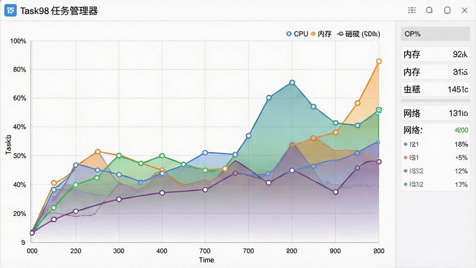Click the gray-blue dot beside 12%

coord(405,171)
